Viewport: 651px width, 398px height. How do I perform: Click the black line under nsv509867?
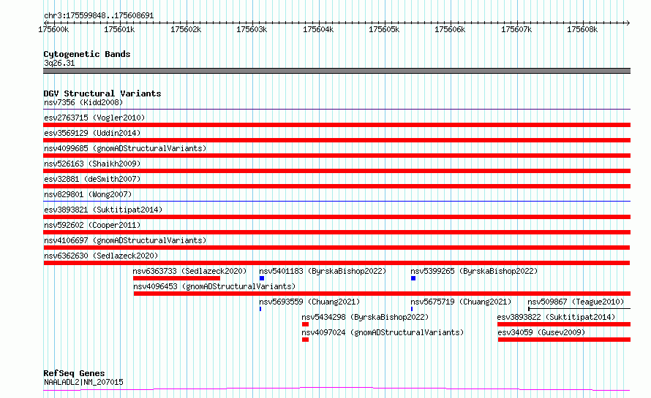click(579, 309)
